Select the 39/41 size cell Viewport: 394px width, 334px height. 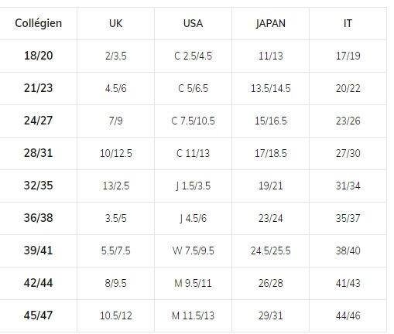tap(39, 250)
